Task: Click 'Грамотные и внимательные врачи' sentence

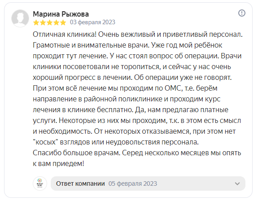Action: 91,45
